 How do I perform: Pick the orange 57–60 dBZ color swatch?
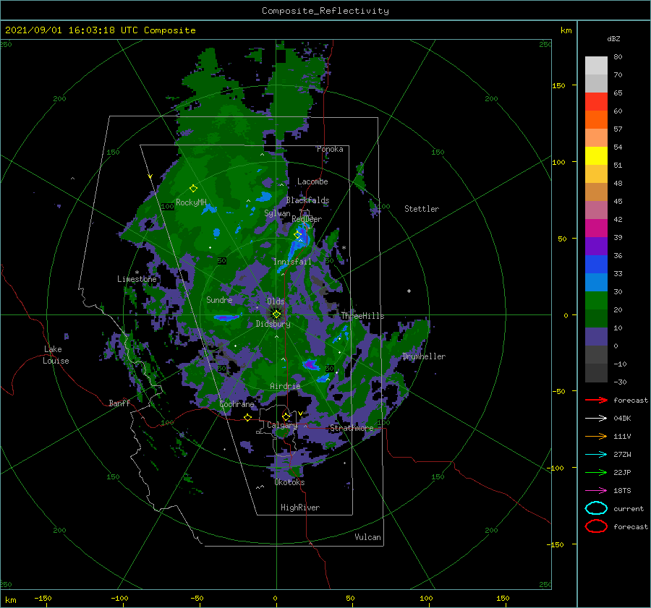[x=596, y=120]
